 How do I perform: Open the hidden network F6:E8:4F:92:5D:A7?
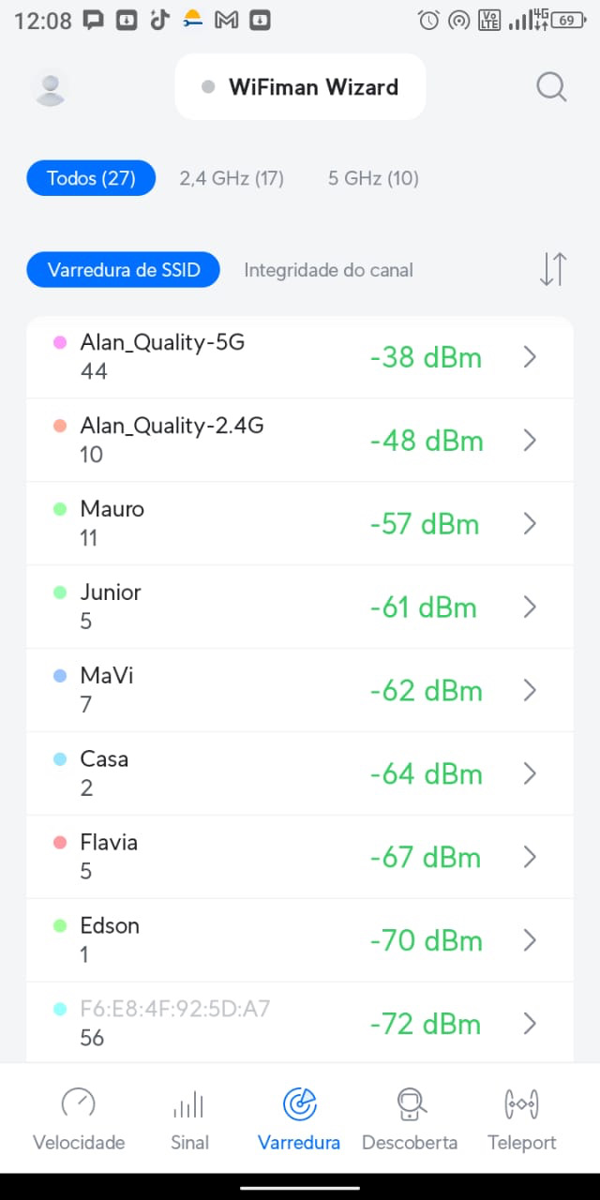(x=281, y=1023)
